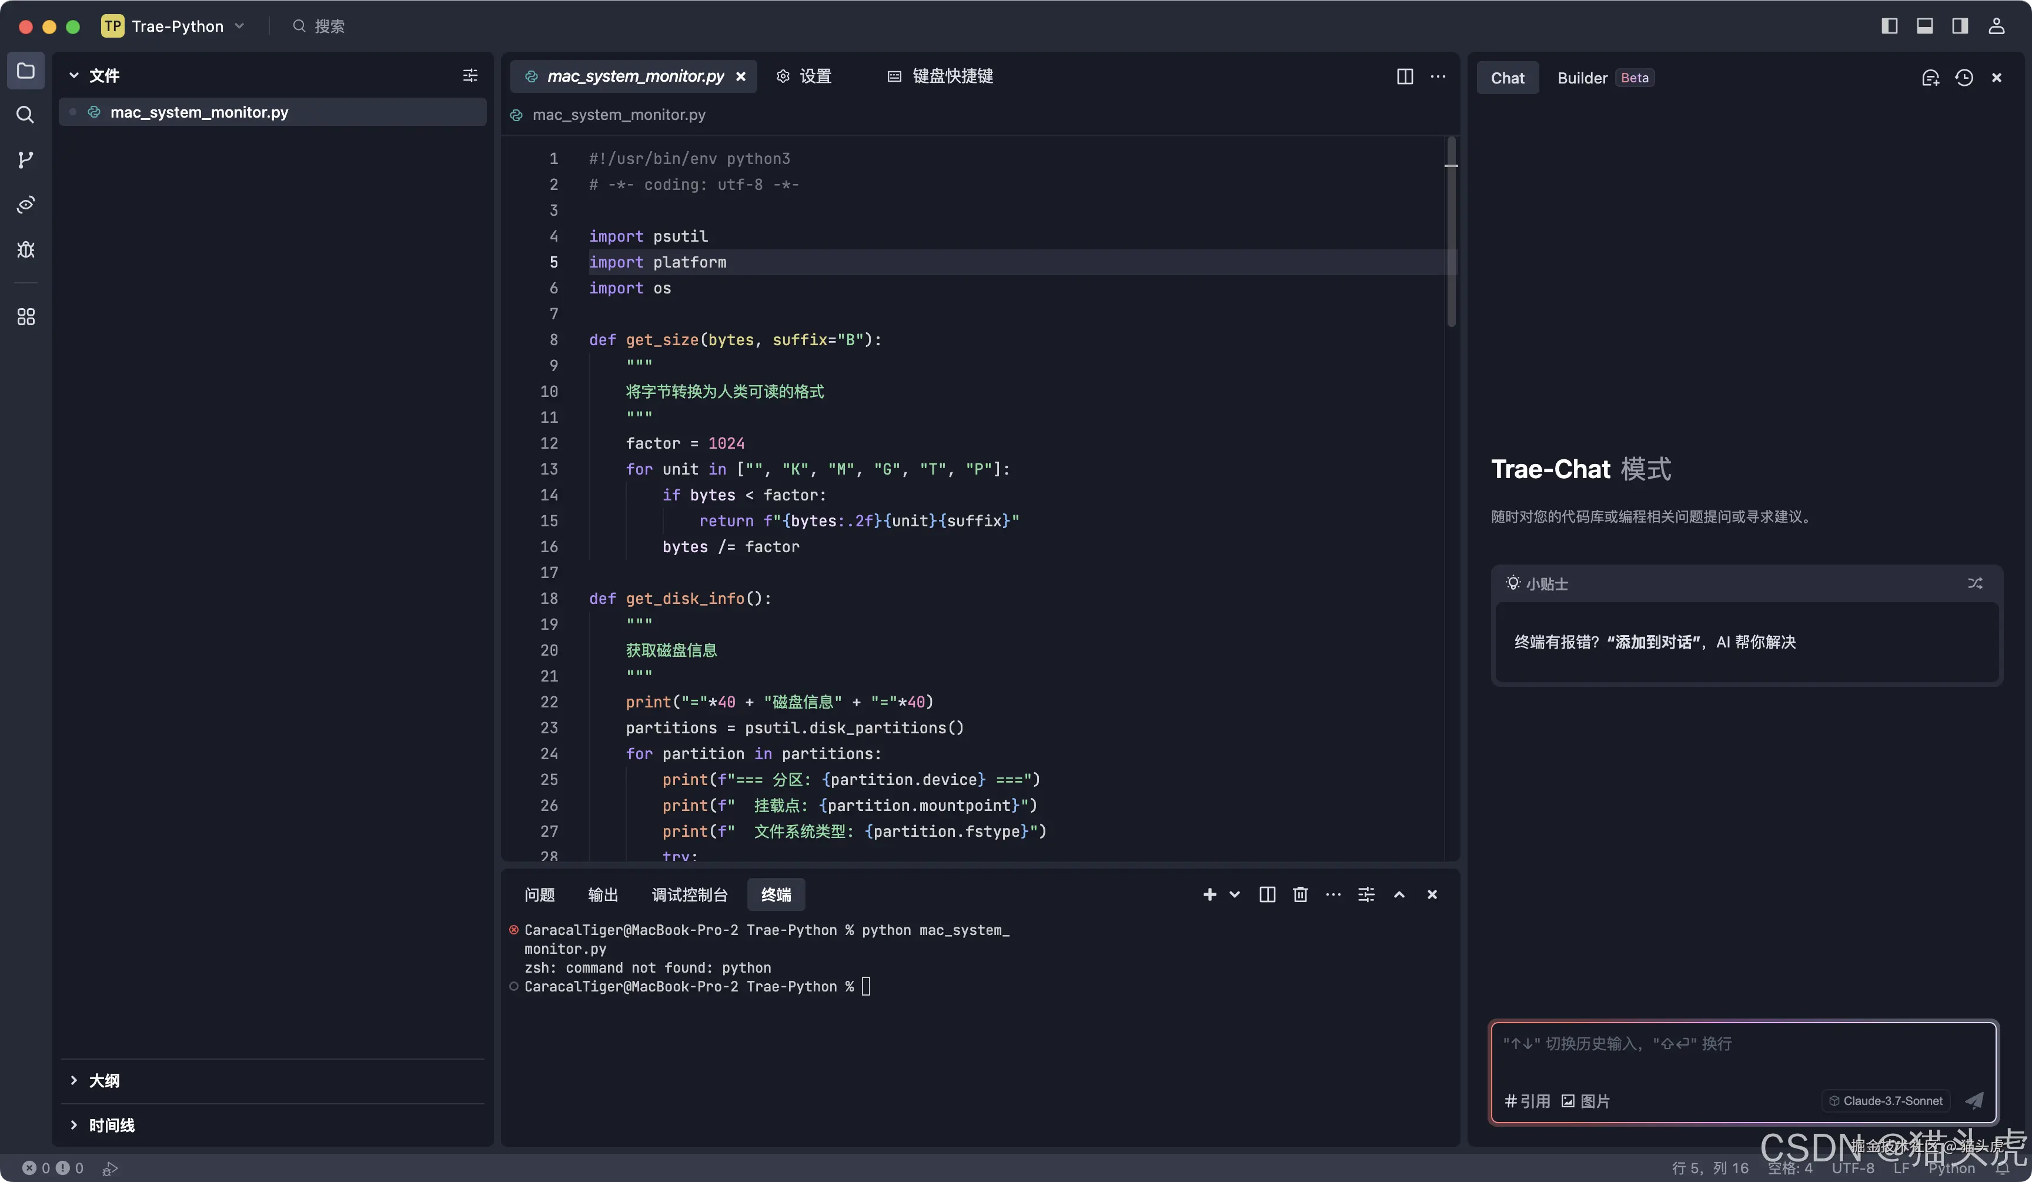Start a new chat session icon
Image resolution: width=2032 pixels, height=1182 pixels.
(1930, 78)
